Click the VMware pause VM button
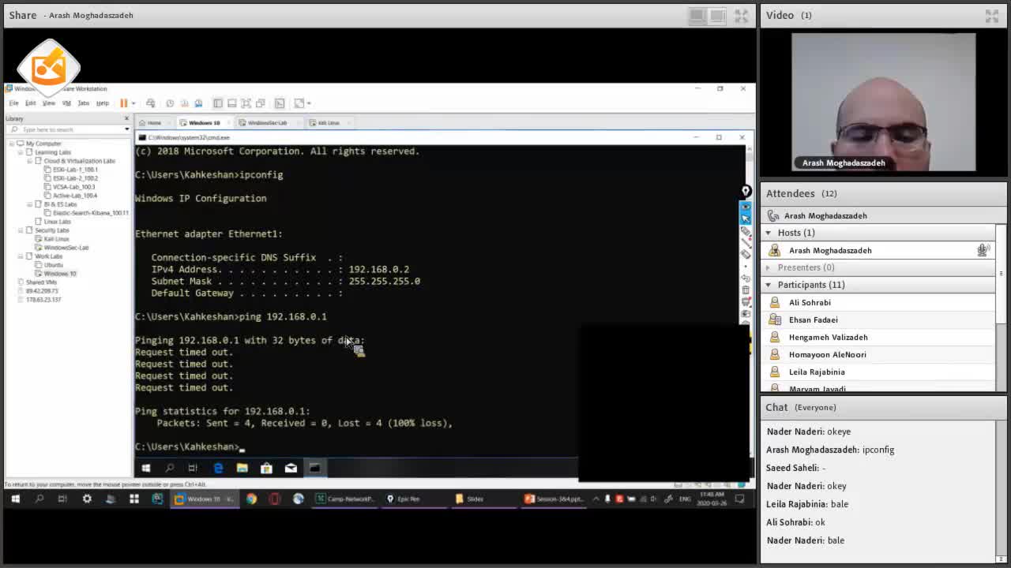Viewport: 1011px width, 568px height. point(123,103)
